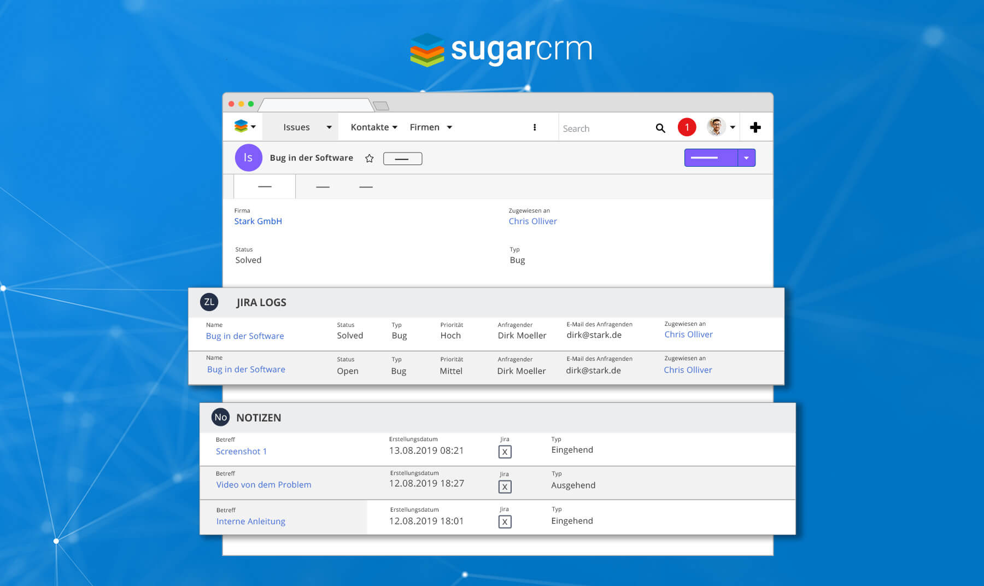The height and width of the screenshot is (586, 984).
Task: Click the plus quick-create icon
Action: point(755,127)
